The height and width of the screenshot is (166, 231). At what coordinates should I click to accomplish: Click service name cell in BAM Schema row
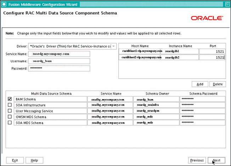[x=110, y=99]
